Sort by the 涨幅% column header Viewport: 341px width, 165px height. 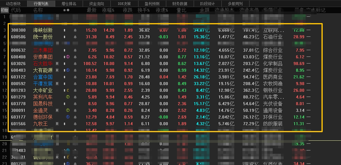tap(108, 10)
